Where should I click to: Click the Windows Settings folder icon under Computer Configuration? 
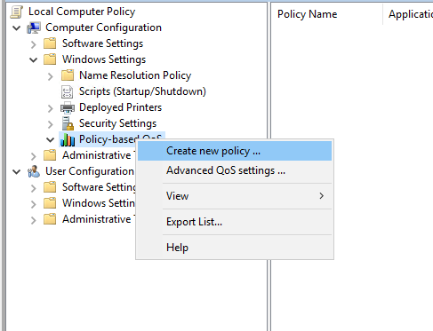click(50, 59)
